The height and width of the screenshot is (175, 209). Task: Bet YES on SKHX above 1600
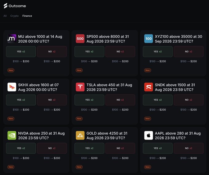pos(21,100)
